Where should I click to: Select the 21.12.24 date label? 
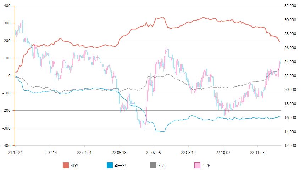[x=15, y=152]
